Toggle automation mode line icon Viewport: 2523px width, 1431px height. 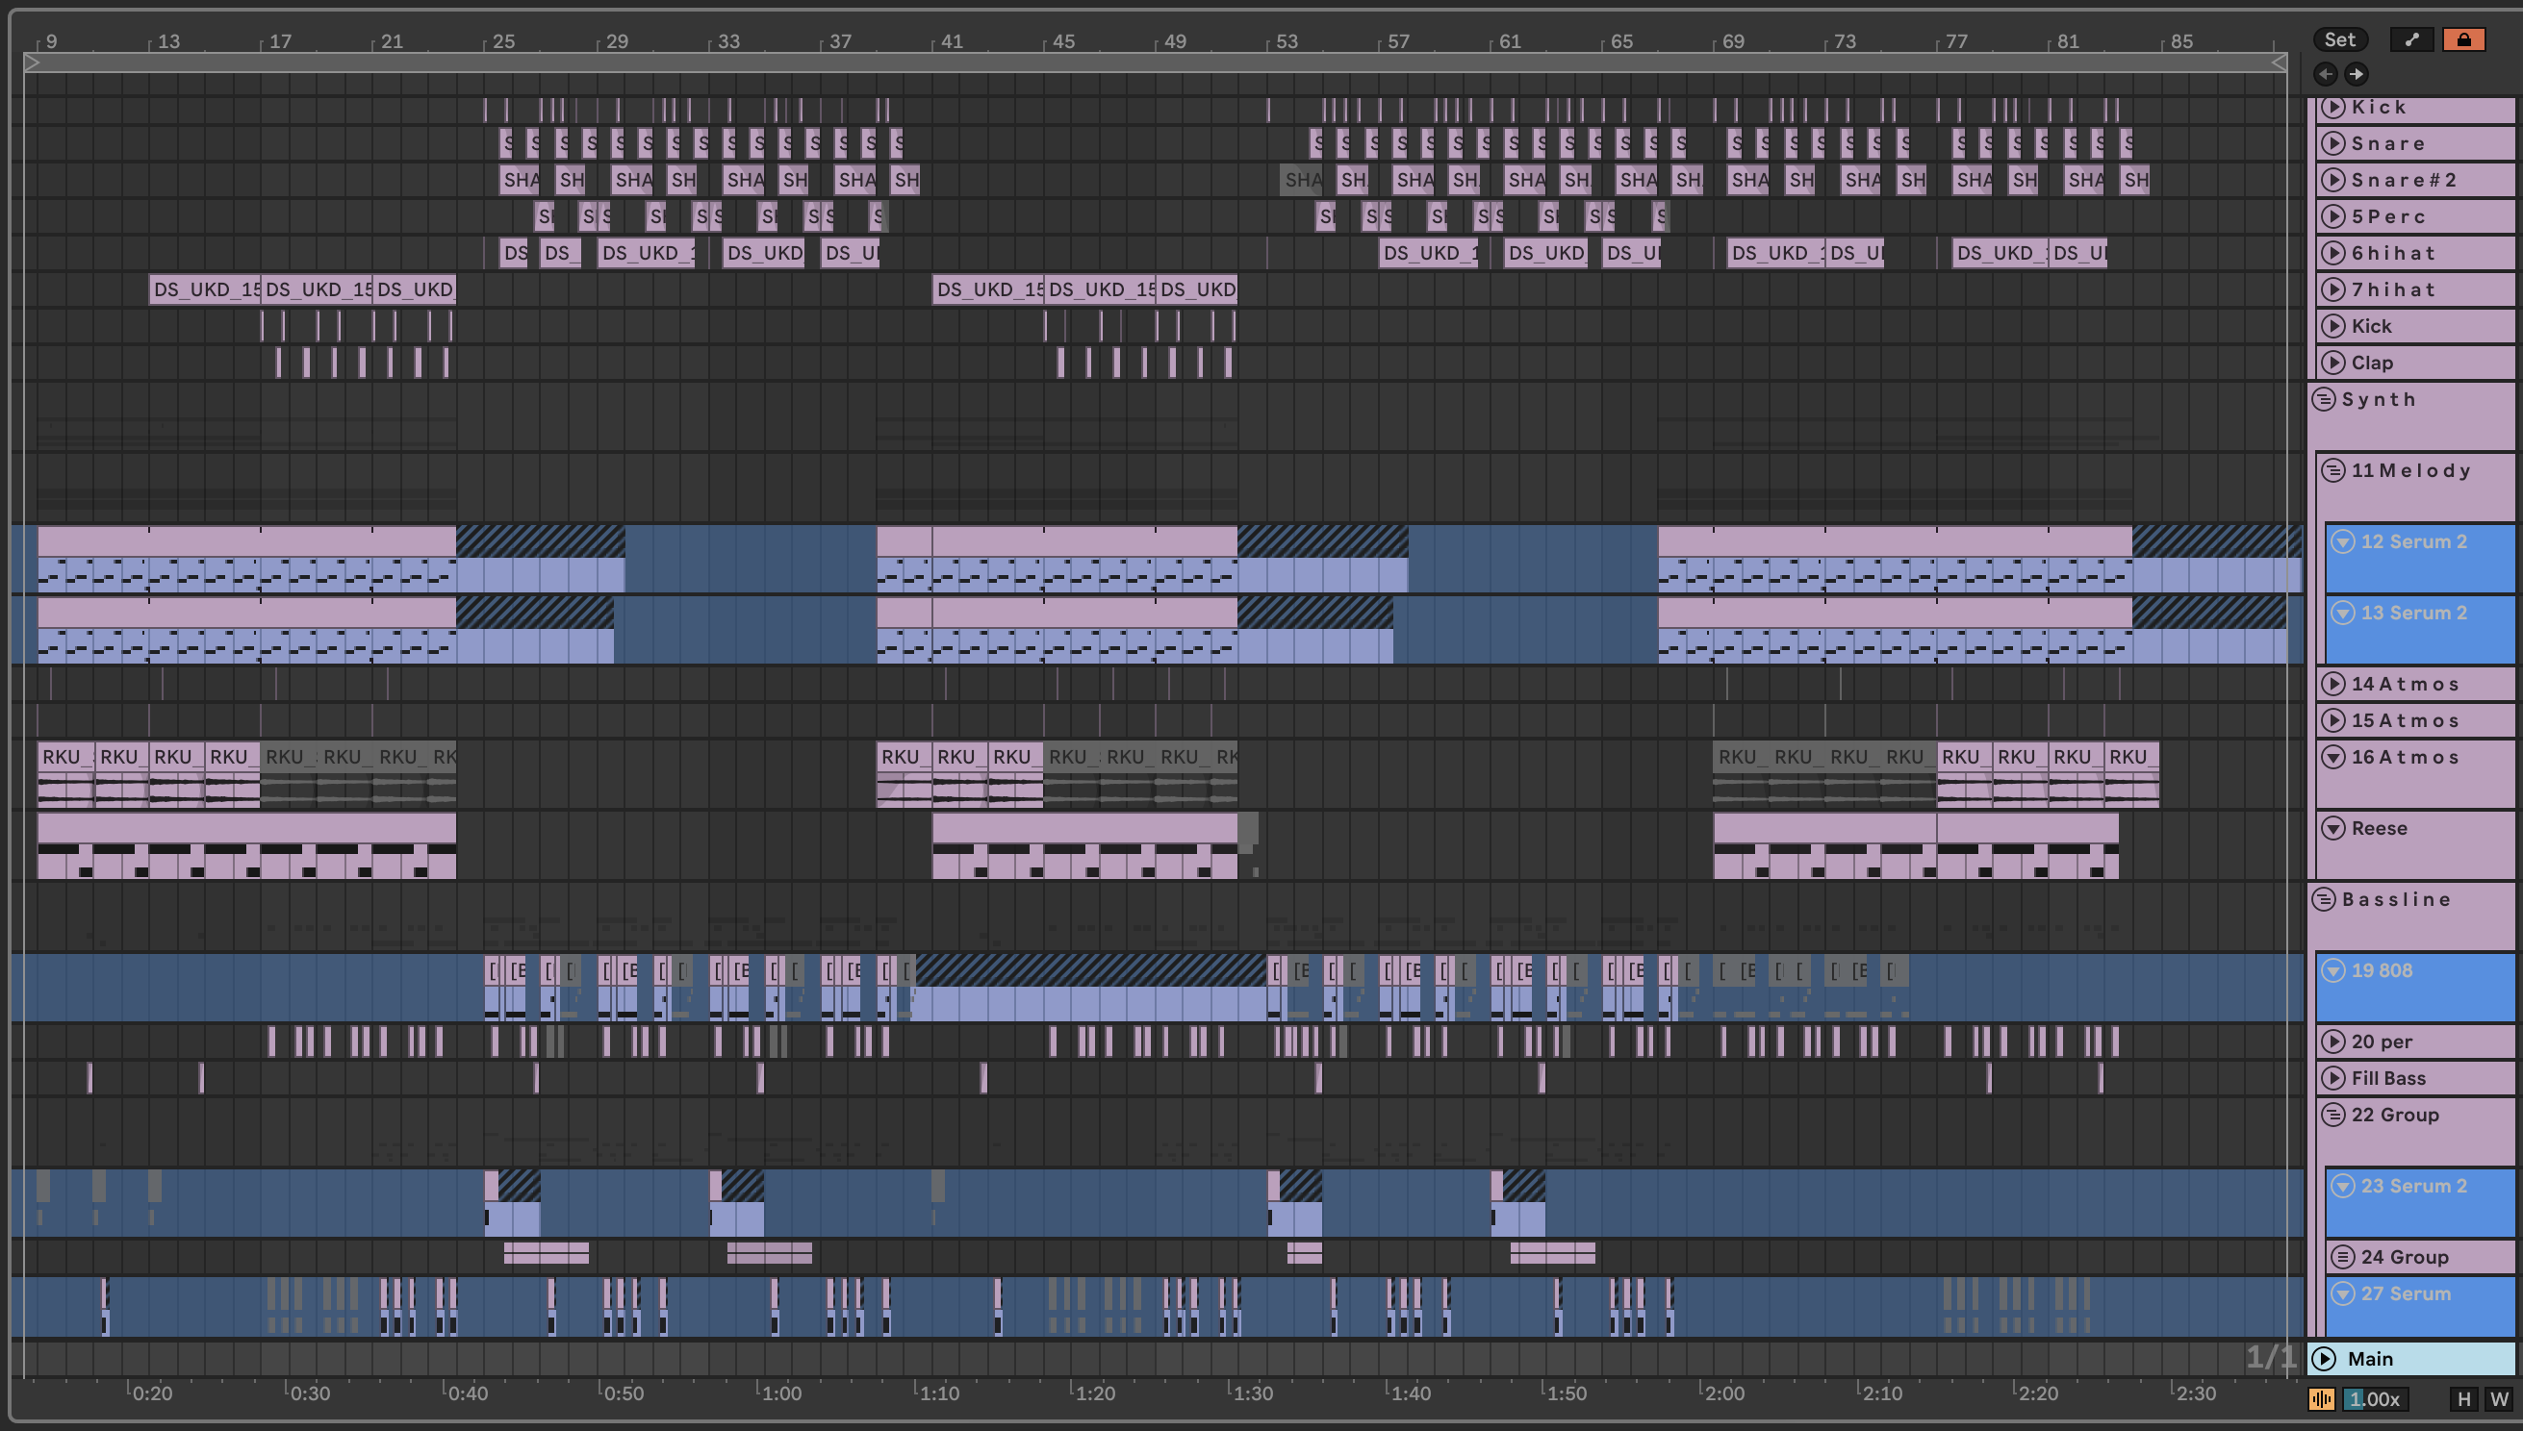(2412, 39)
